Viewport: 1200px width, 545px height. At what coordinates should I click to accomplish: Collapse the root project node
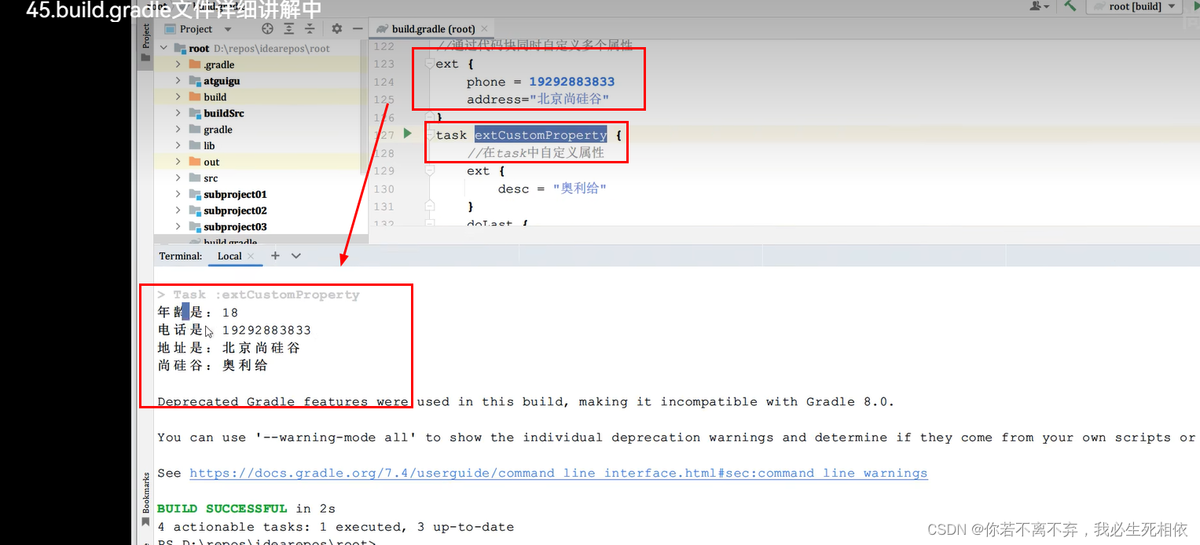(164, 49)
